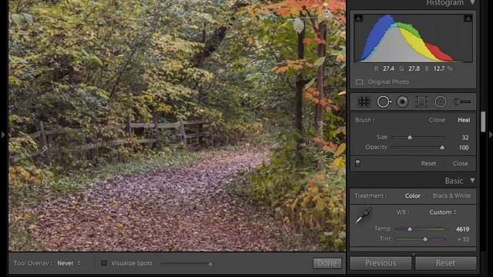Click the histogram graph
The width and height of the screenshot is (493, 277).
(413, 38)
